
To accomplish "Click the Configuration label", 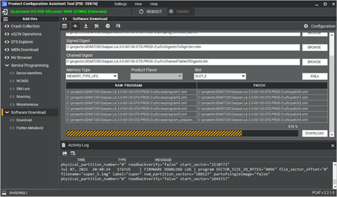I will (x=323, y=26).
